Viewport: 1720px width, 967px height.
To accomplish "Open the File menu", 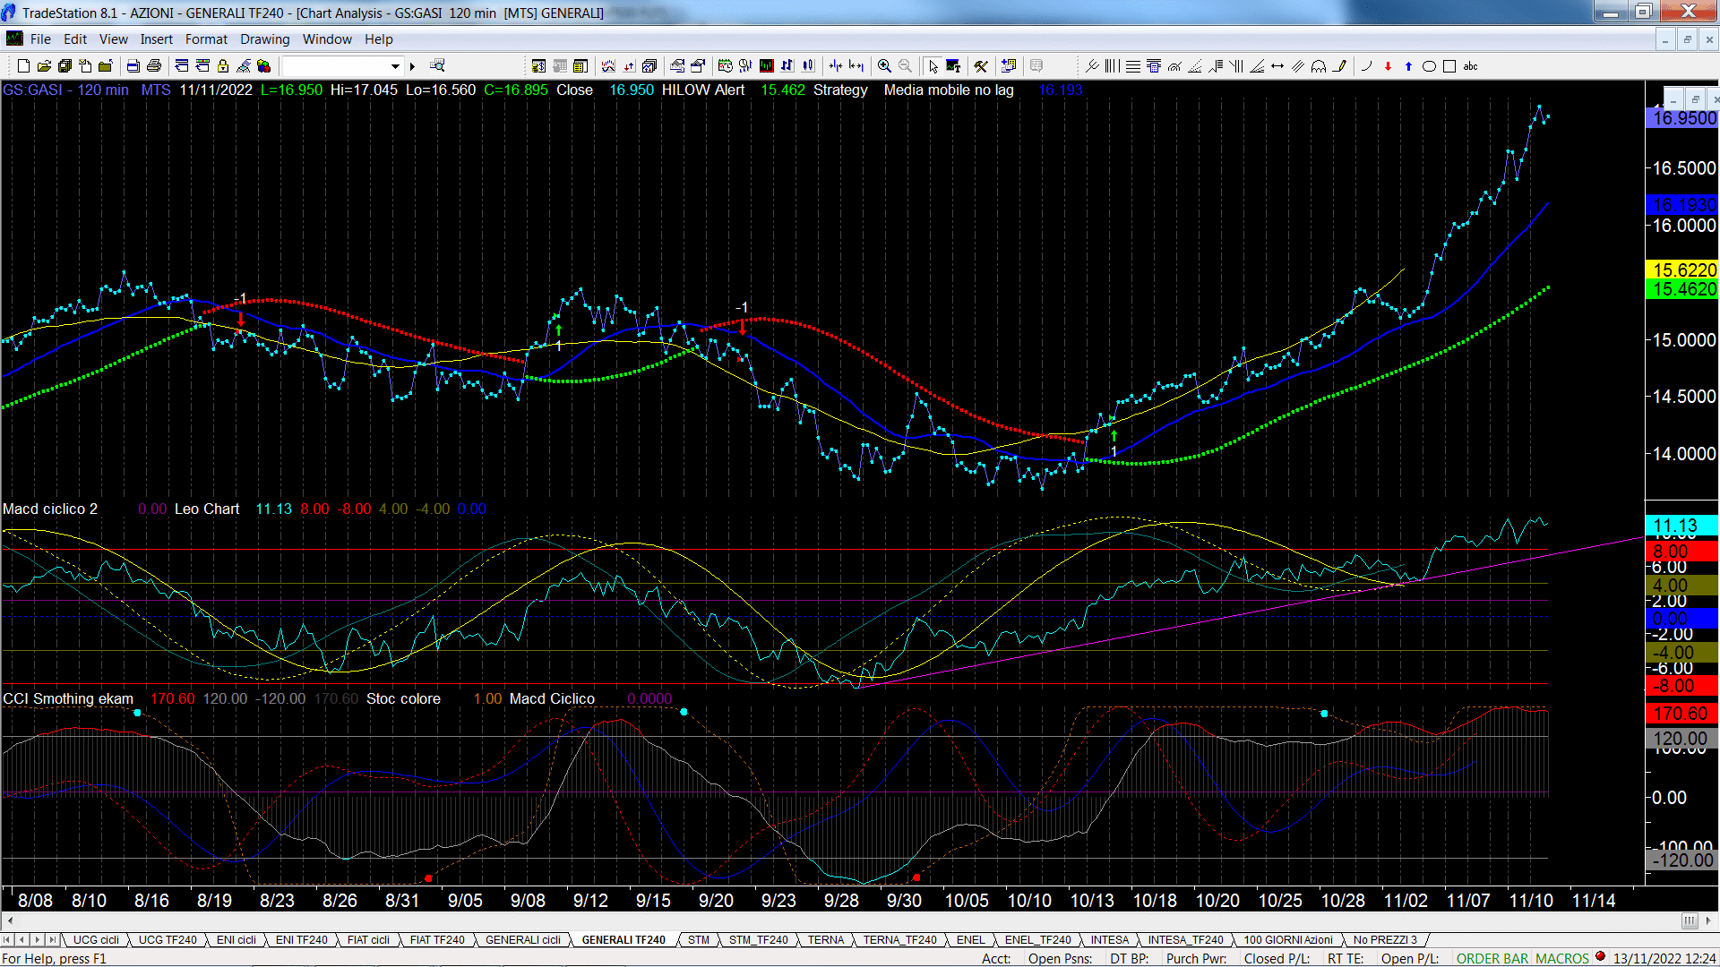I will click(x=40, y=39).
